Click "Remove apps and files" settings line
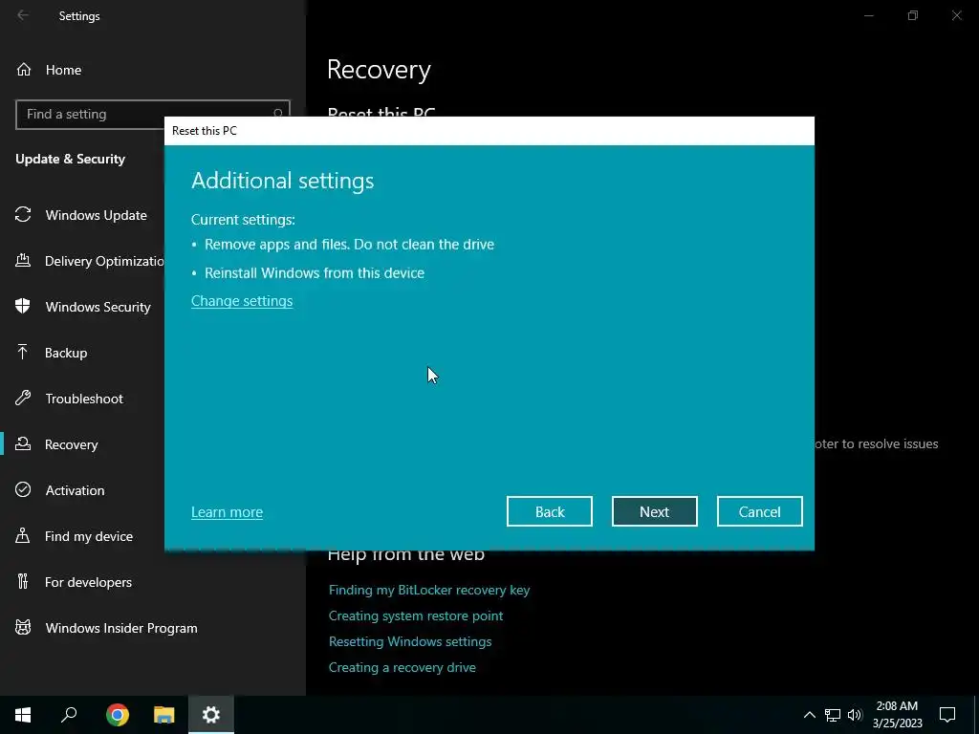979x734 pixels. pyautogui.click(x=349, y=244)
